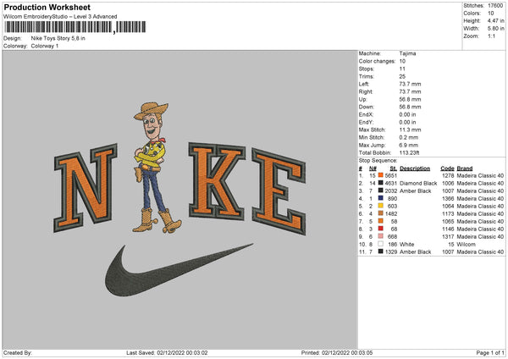Viewport: 508px width, 359px height.
Task: Click the Total Bobbin value 113.23ft
Action: [410, 153]
